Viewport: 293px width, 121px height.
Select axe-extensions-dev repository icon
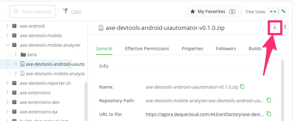[14, 102]
